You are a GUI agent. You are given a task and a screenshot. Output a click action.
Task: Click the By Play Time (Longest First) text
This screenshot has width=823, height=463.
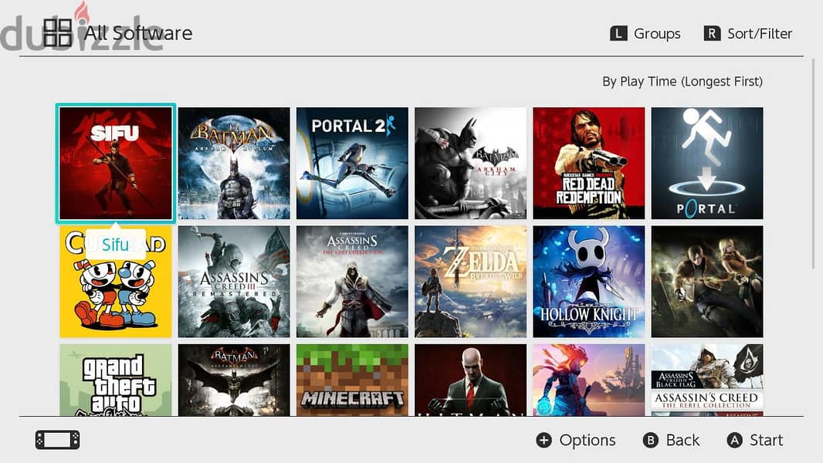pyautogui.click(x=682, y=81)
